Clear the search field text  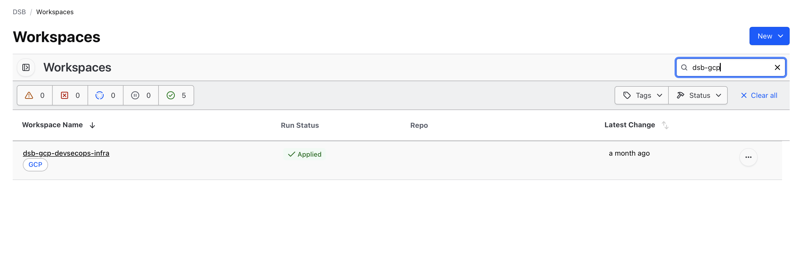777,67
